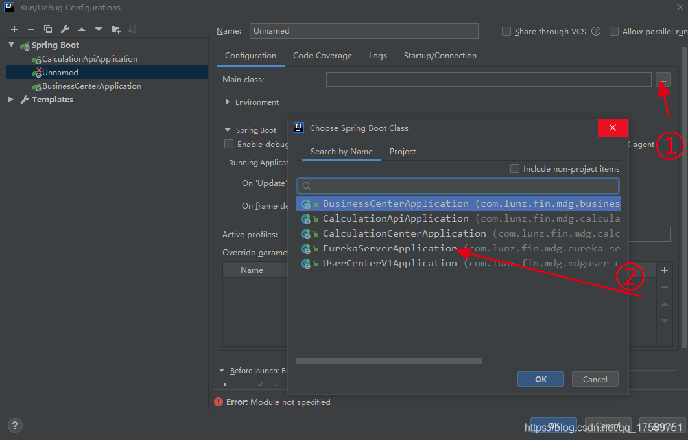
Task: Select the Search by Name tab
Action: [341, 152]
